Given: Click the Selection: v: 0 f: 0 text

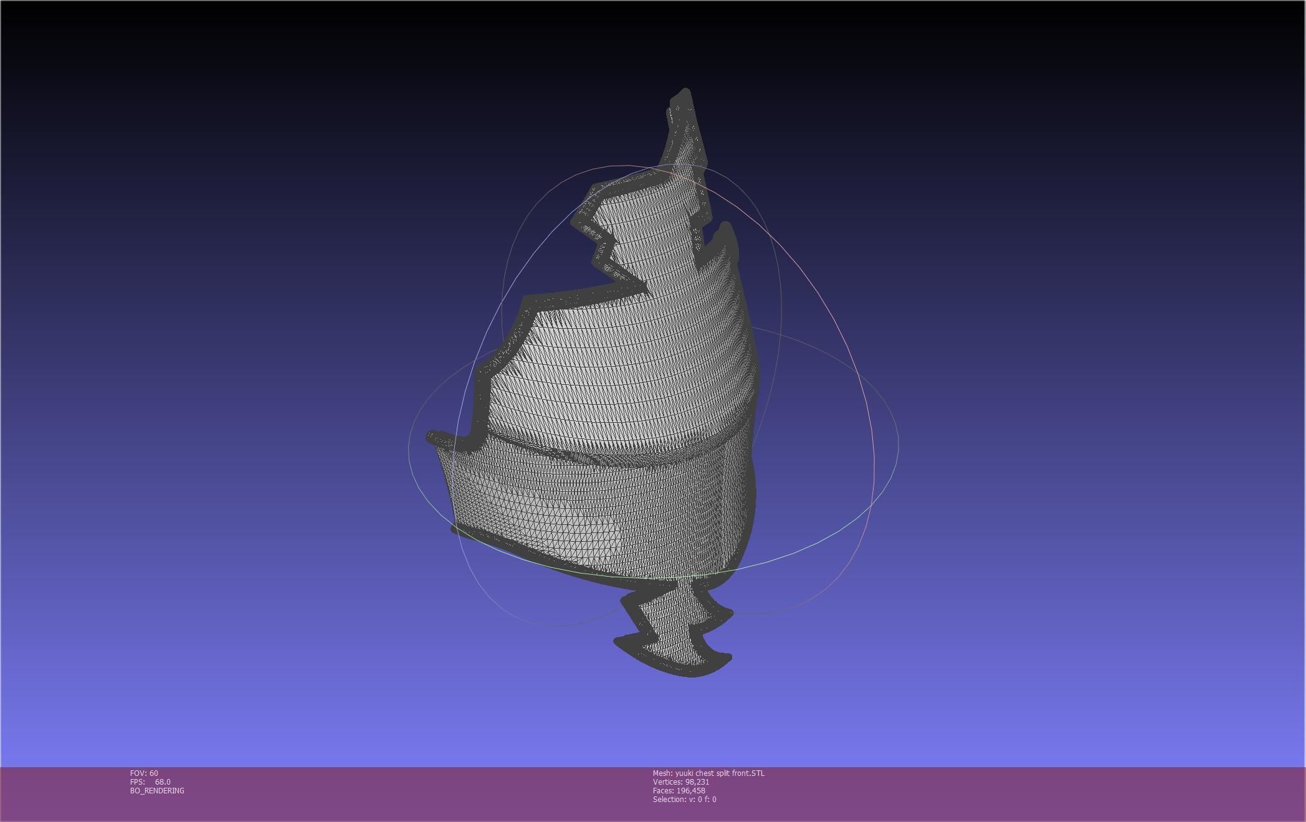Looking at the screenshot, I should click(x=684, y=800).
